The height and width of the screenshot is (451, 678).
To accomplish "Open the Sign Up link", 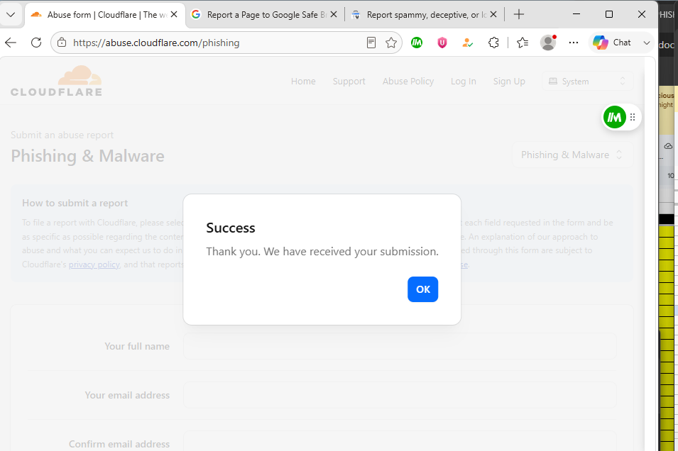I will pos(509,82).
